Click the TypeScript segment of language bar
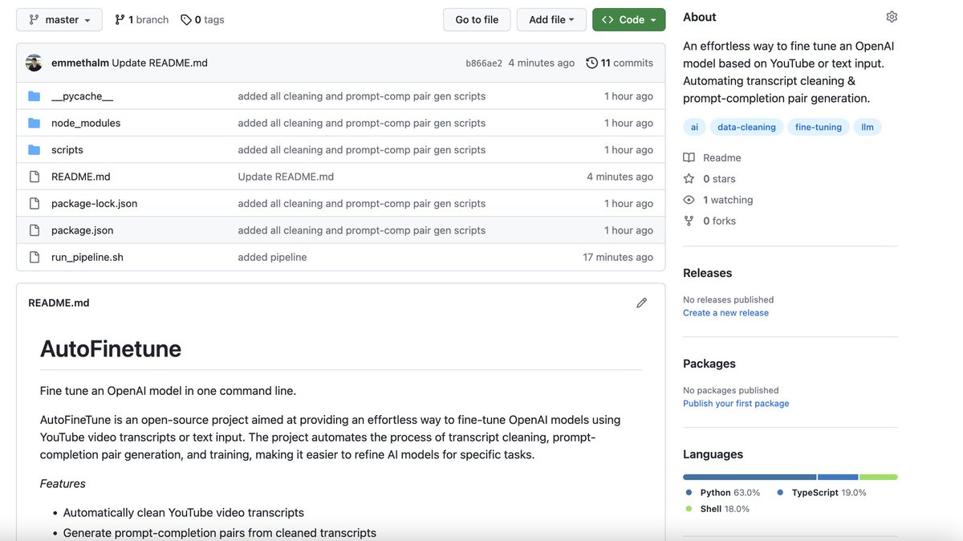The width and height of the screenshot is (963, 541). coord(838,478)
